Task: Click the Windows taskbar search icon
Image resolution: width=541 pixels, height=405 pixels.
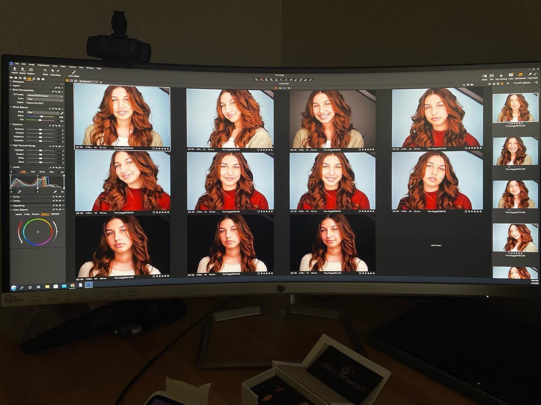Action: pos(21,288)
